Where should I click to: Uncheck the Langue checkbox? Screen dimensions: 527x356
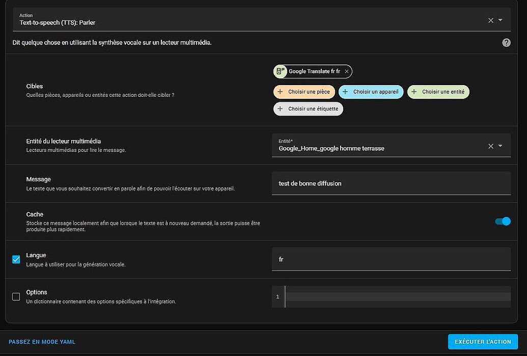(16, 259)
